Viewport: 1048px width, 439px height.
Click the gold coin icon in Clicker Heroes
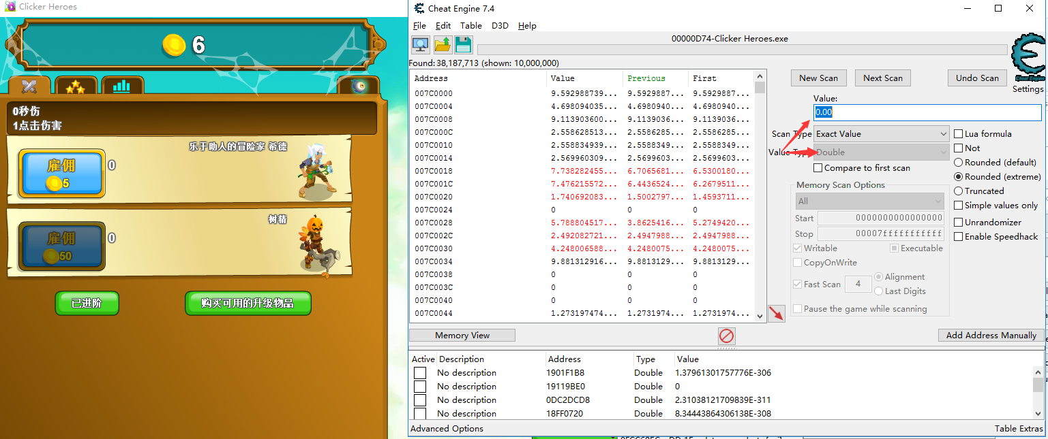point(174,46)
